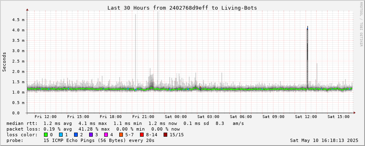
Task: Click the timestamp Sat May 10 16:18:13 2025
Action: click(324, 140)
